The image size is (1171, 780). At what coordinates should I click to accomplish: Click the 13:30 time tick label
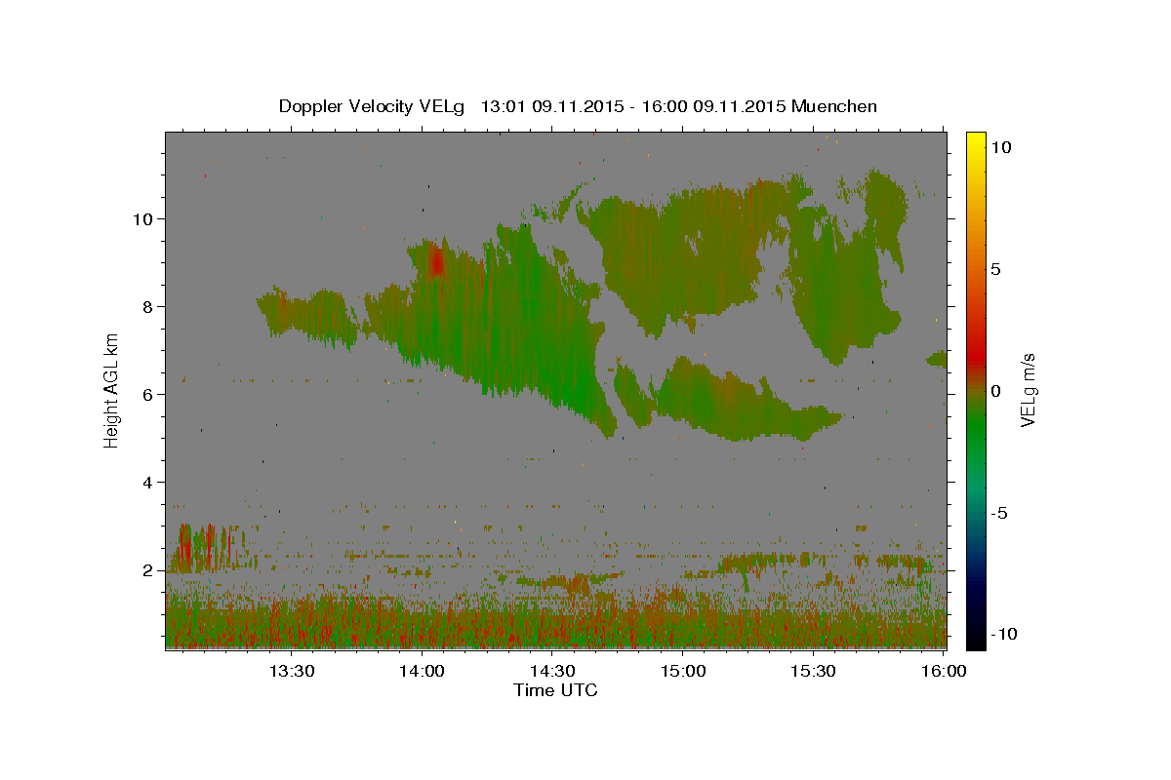click(x=291, y=672)
